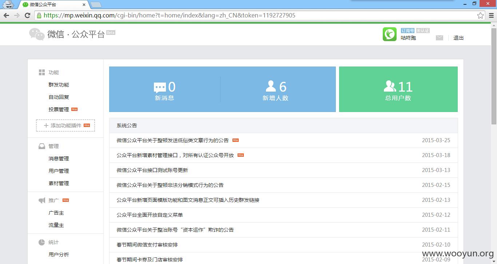
Task: Click the 统计 pie chart icon
Action: pyautogui.click(x=42, y=242)
